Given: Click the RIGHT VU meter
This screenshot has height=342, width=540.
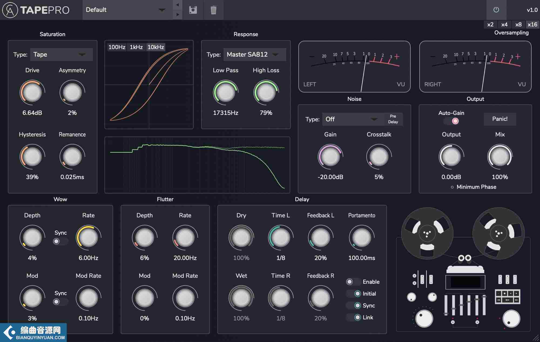Looking at the screenshot, I should pos(475,67).
